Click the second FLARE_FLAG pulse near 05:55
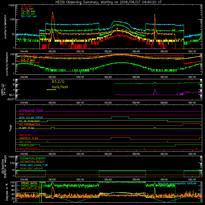This screenshot has width=205, height=205. [x=155, y=128]
